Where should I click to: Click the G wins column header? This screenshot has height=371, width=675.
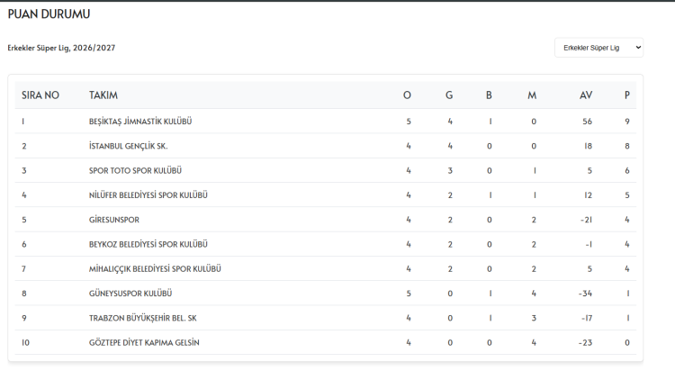(449, 95)
